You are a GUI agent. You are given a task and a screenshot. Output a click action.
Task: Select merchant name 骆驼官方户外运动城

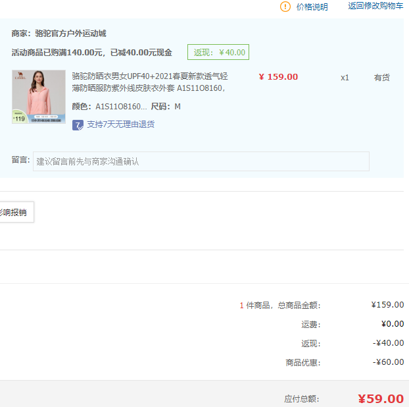pos(70,34)
